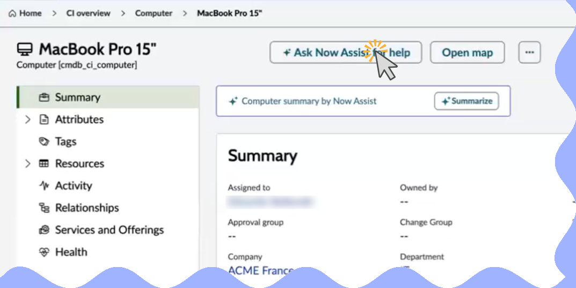Click the Relationships hierarchy icon

tap(44, 208)
